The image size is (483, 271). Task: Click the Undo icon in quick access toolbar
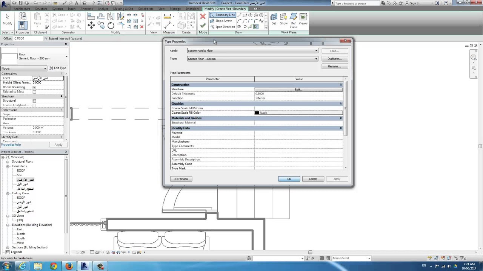click(35, 3)
